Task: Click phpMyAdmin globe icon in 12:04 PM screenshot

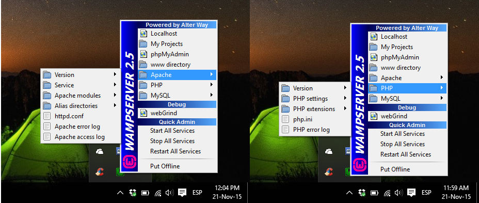Action: (x=143, y=54)
